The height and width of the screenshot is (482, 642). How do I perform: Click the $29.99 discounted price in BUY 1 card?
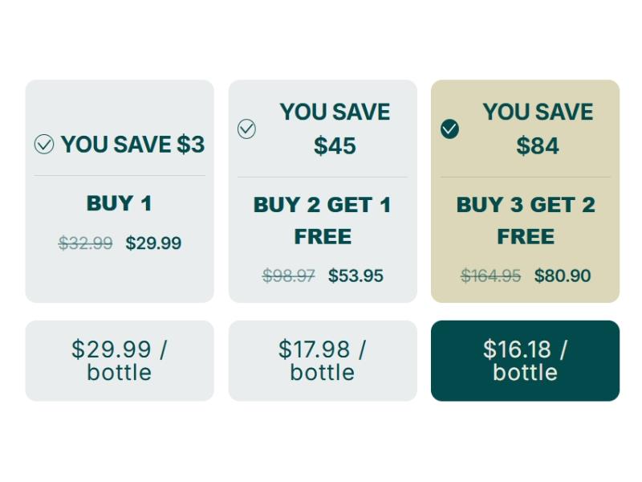tap(153, 243)
